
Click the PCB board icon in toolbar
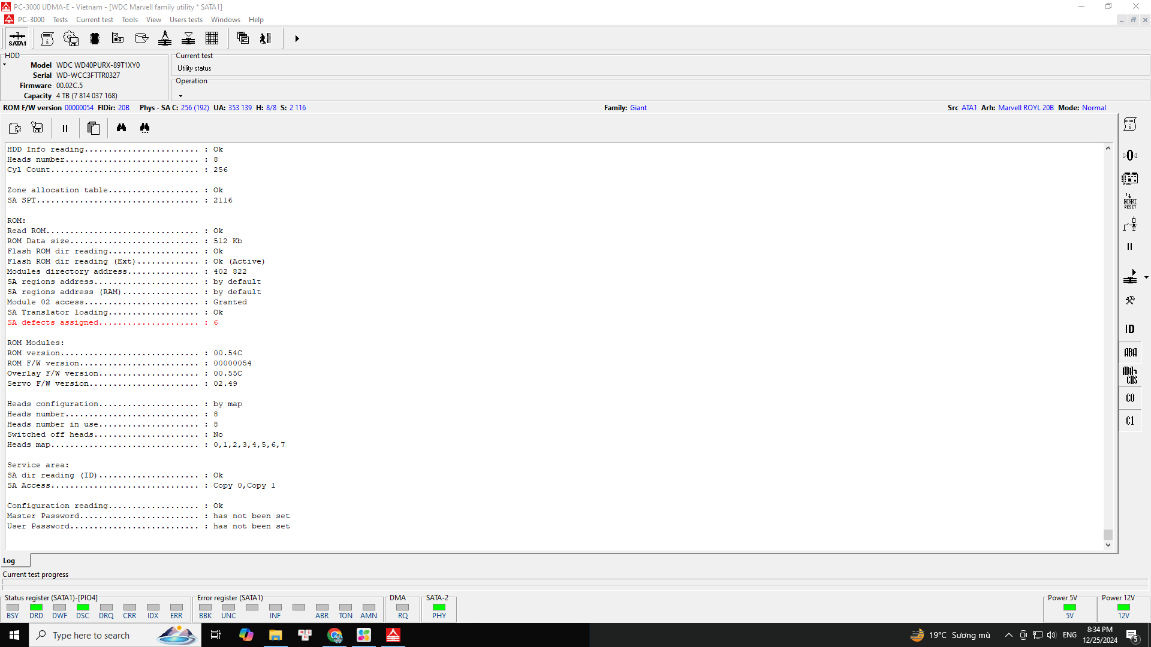click(x=117, y=38)
